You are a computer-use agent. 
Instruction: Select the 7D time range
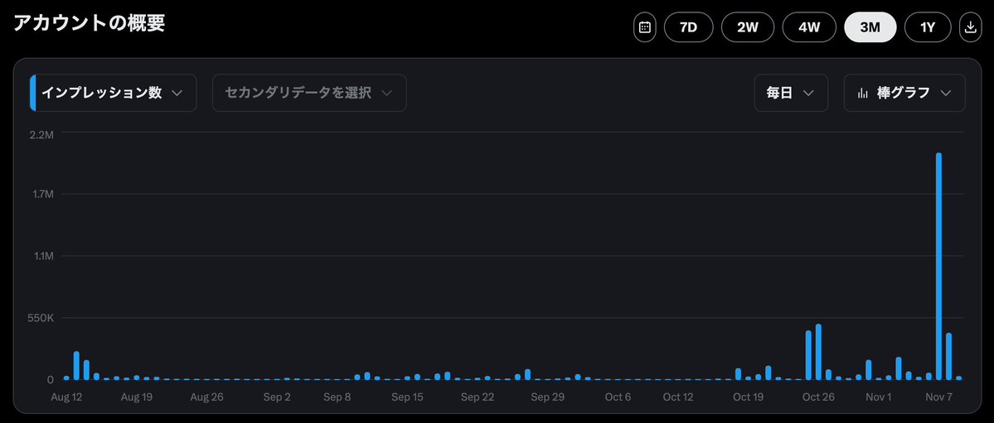pos(688,27)
